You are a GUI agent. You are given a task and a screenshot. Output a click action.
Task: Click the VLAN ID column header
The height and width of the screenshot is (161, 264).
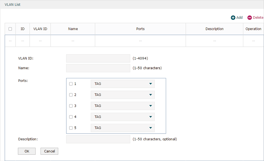40,29
